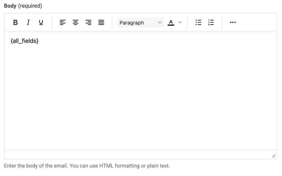282x176 pixels.
Task: Center align the text
Action: pyautogui.click(x=76, y=22)
